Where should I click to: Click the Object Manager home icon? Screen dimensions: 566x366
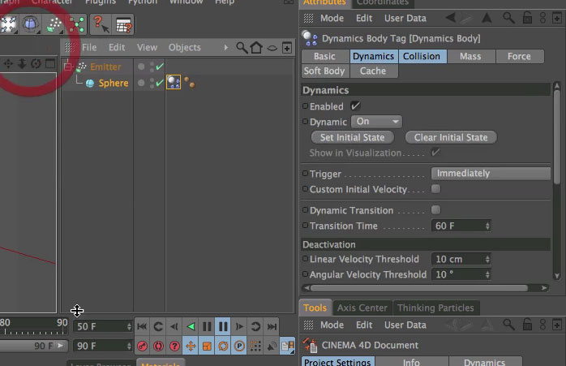(256, 48)
